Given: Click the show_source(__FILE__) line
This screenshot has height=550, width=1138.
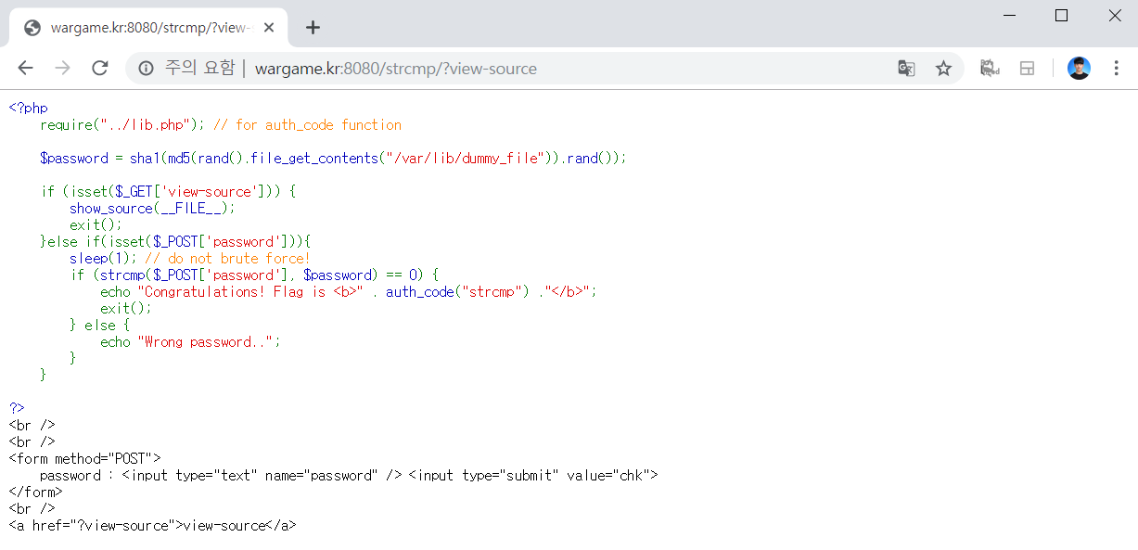Looking at the screenshot, I should (x=152, y=208).
